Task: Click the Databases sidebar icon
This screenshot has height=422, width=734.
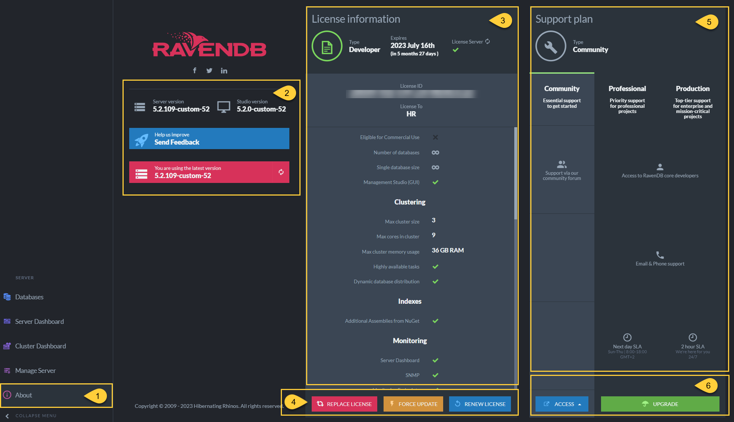Action: pyautogui.click(x=7, y=297)
